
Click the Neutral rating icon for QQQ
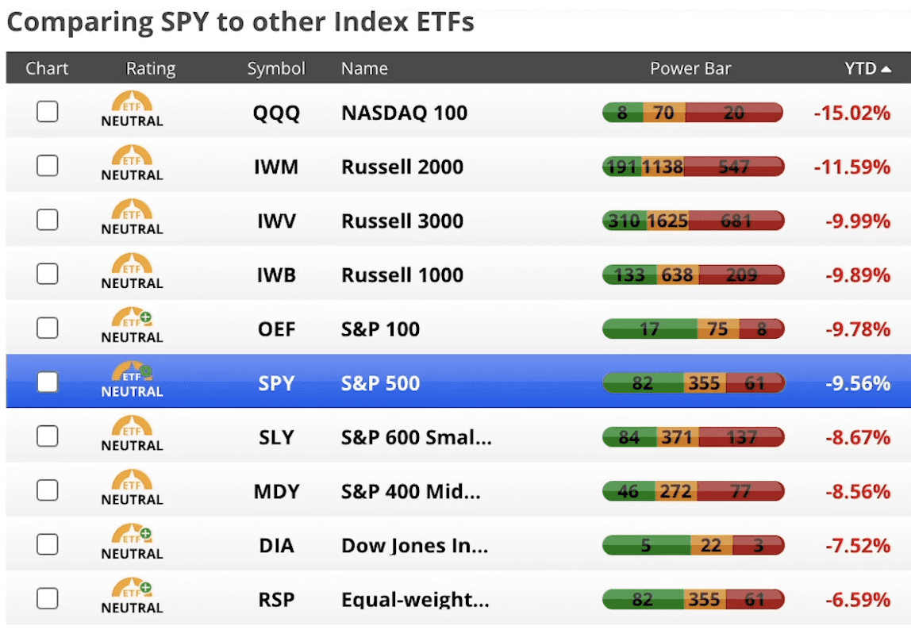click(132, 109)
